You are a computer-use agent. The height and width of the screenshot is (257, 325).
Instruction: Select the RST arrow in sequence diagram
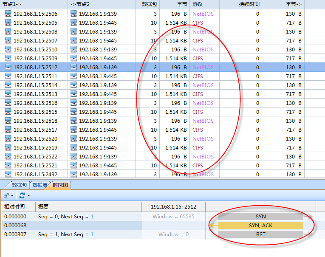pyautogui.click(x=260, y=234)
